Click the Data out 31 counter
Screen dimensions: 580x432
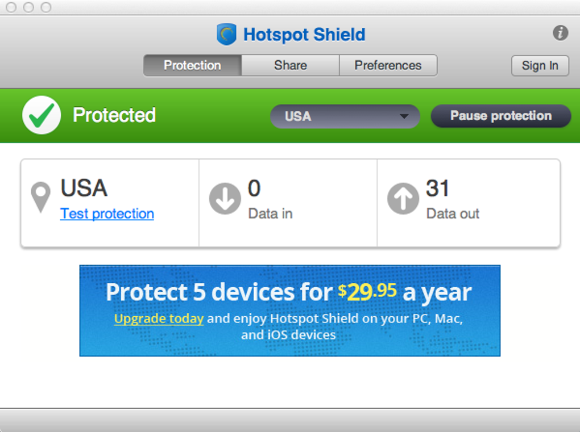438,189
